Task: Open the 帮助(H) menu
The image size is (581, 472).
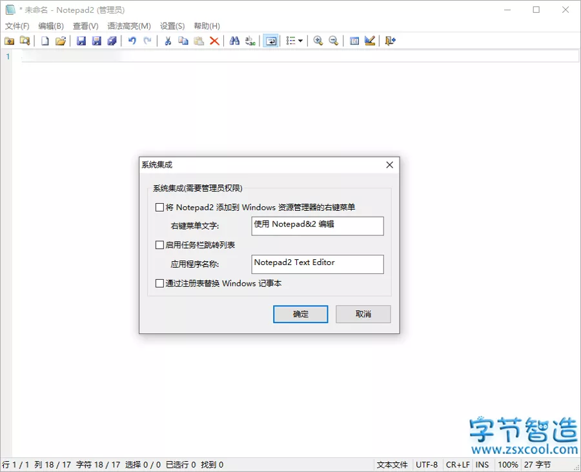Action: 207,26
